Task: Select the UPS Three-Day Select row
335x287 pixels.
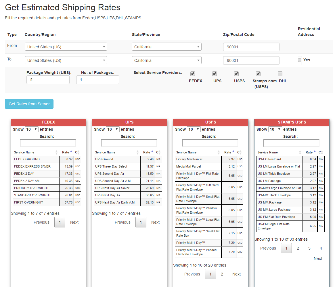Action: (x=128, y=166)
